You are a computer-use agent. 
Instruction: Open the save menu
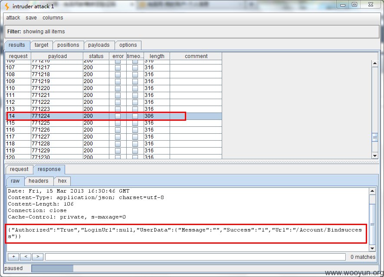[31, 18]
